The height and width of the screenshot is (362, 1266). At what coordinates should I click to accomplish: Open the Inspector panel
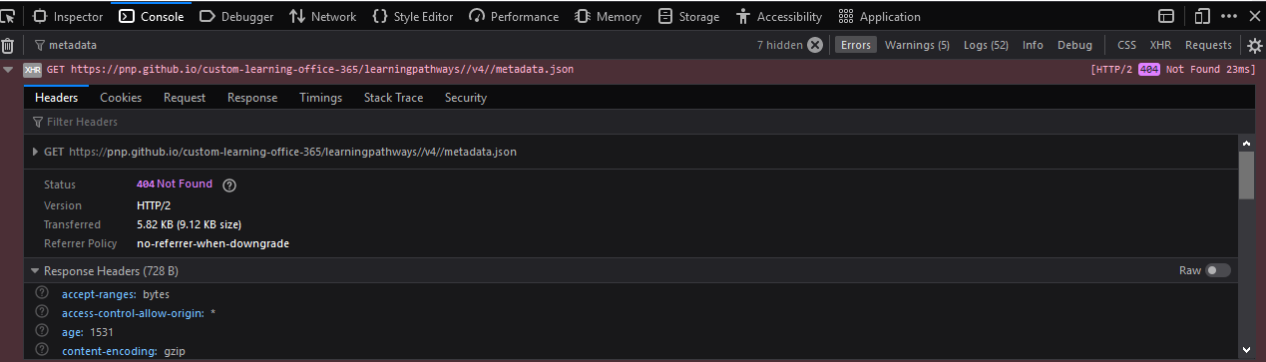tap(68, 16)
